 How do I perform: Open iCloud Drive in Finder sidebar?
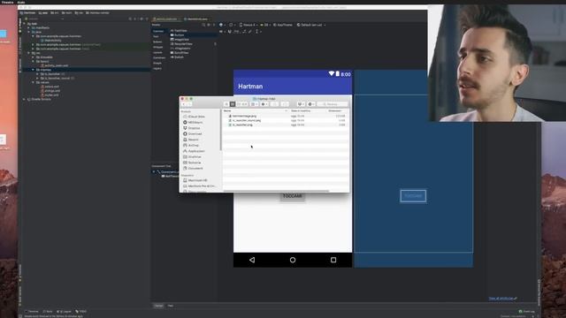[x=194, y=117]
